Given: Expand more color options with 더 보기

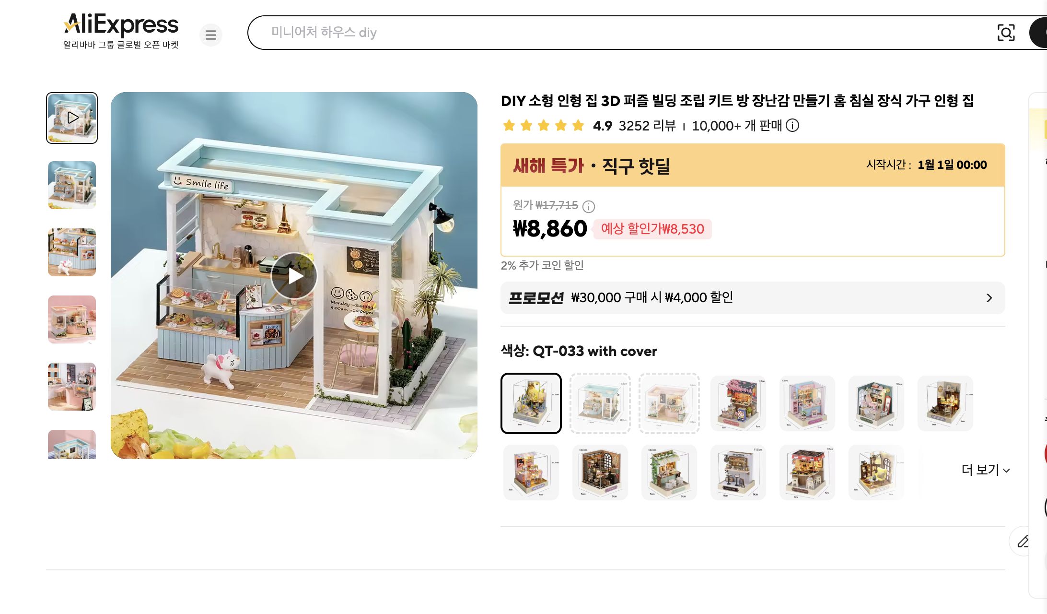Looking at the screenshot, I should [x=986, y=470].
